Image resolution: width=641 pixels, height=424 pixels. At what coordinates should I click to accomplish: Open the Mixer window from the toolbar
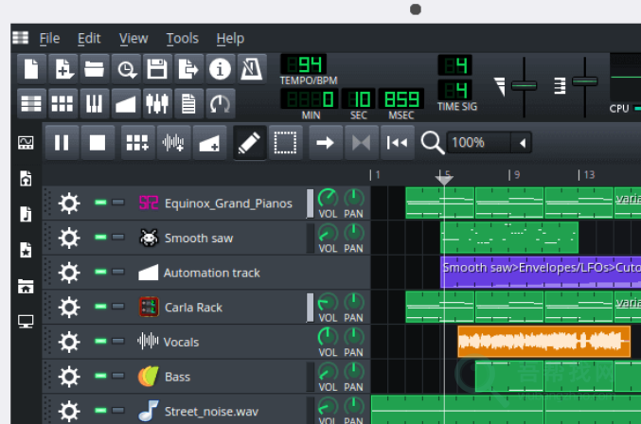[x=157, y=102]
